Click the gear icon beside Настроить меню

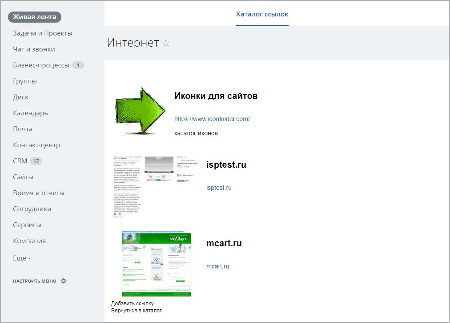click(64, 281)
